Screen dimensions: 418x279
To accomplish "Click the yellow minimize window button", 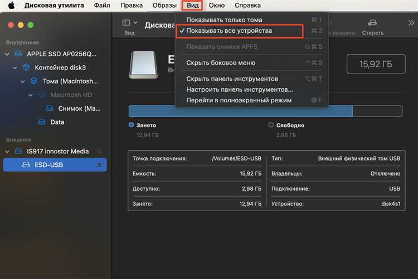I will [21, 25].
